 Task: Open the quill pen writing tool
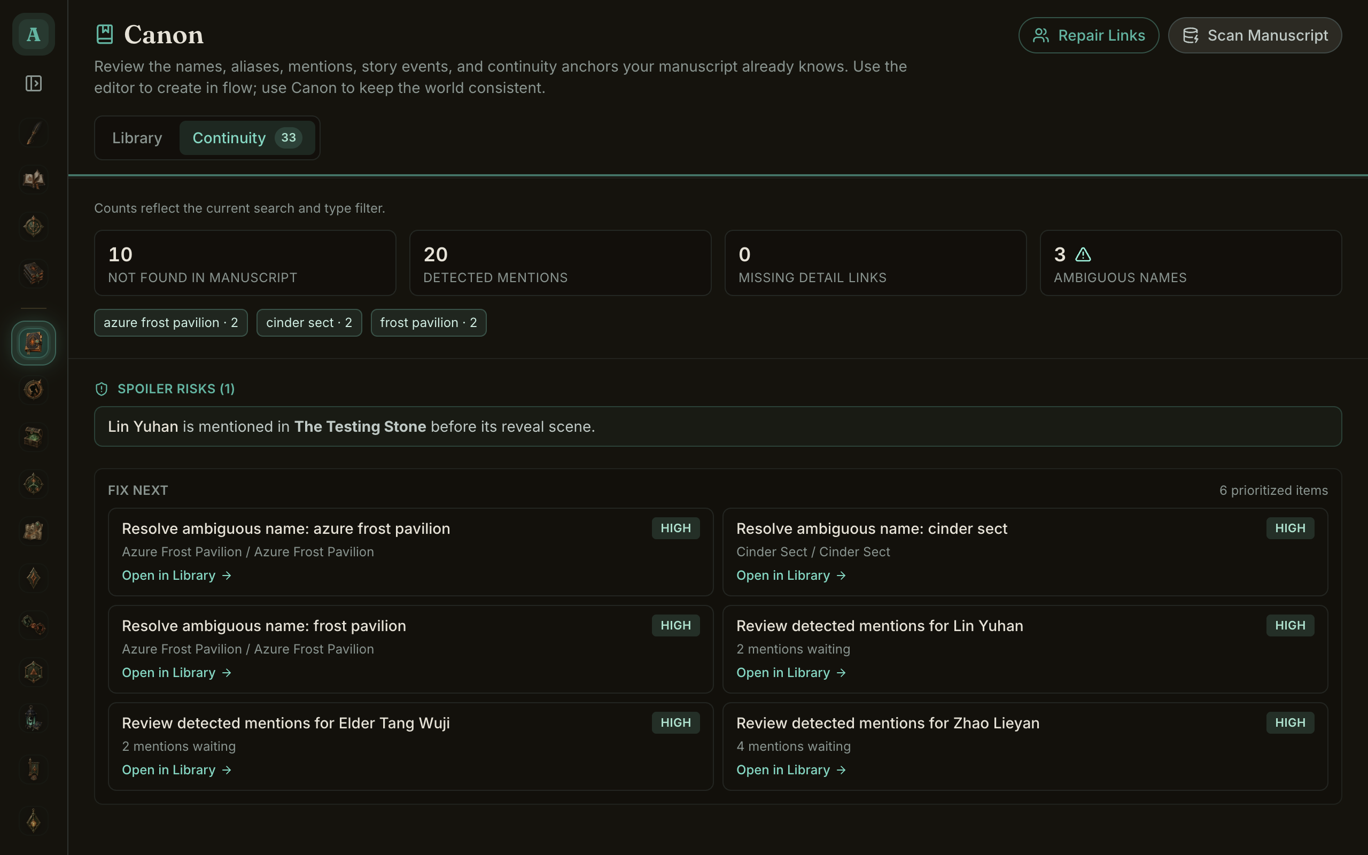point(33,134)
